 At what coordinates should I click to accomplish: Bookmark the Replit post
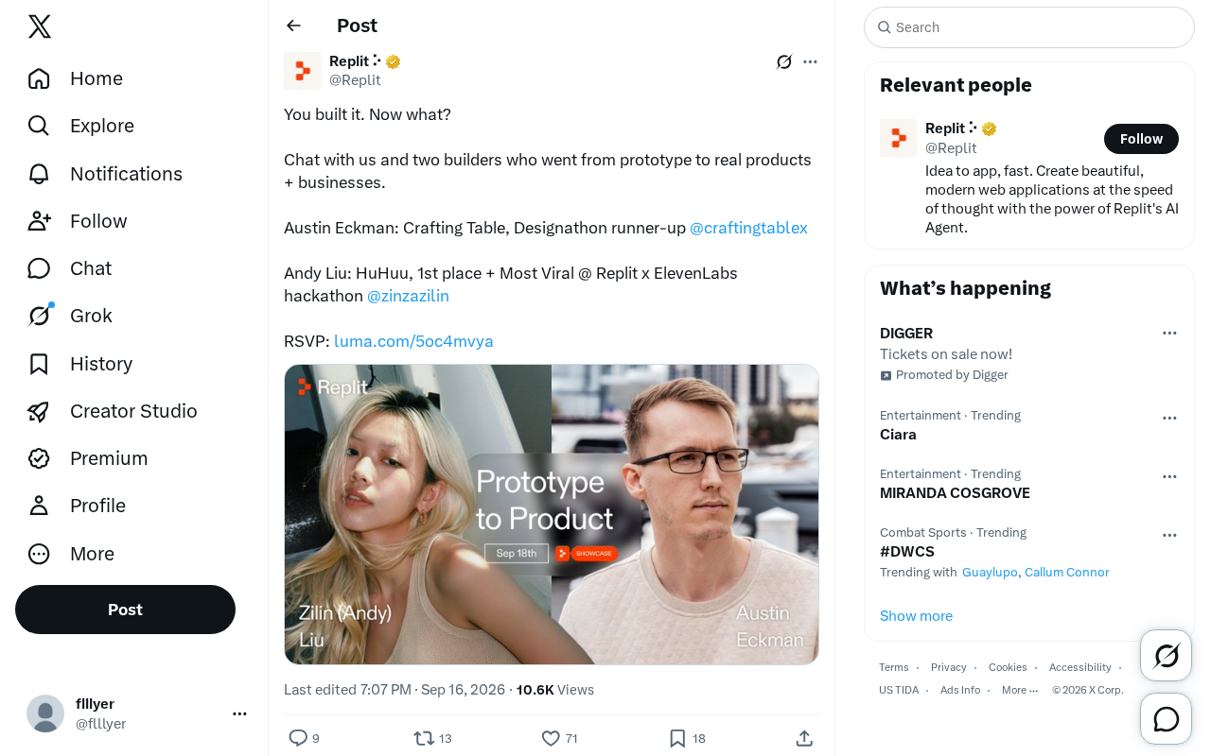688,738
